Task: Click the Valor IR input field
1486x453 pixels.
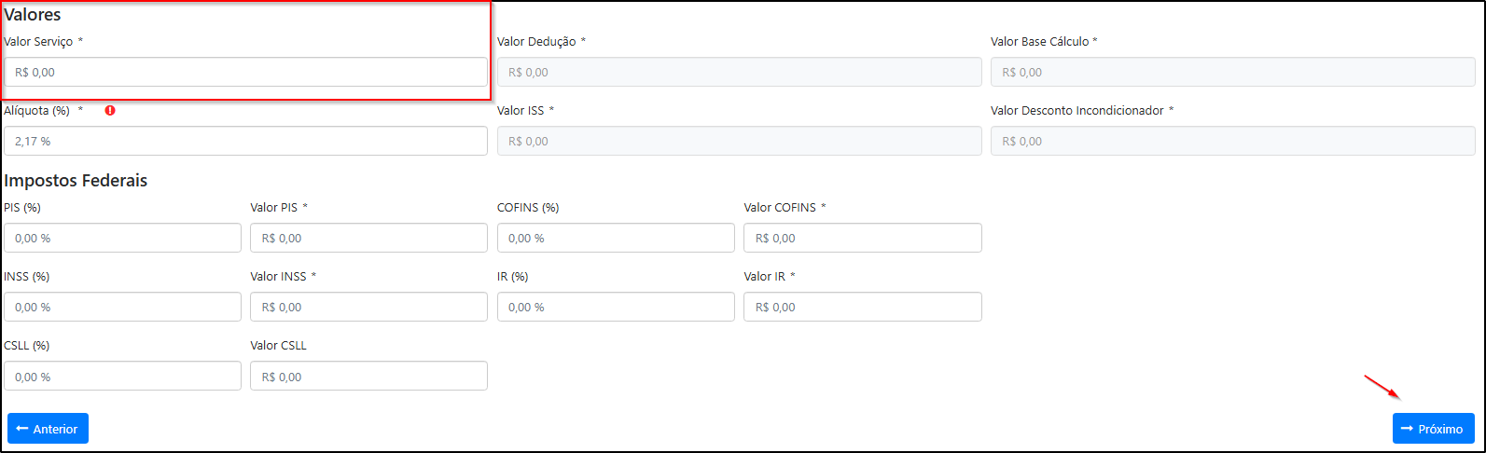Action: click(863, 307)
